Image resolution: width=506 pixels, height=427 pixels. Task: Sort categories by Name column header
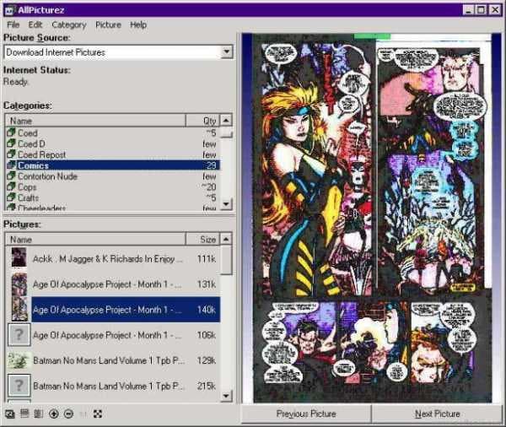(x=95, y=121)
